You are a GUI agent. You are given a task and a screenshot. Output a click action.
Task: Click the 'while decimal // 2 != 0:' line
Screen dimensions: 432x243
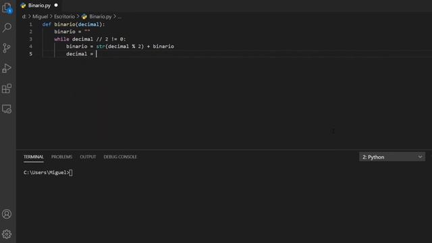click(x=90, y=39)
